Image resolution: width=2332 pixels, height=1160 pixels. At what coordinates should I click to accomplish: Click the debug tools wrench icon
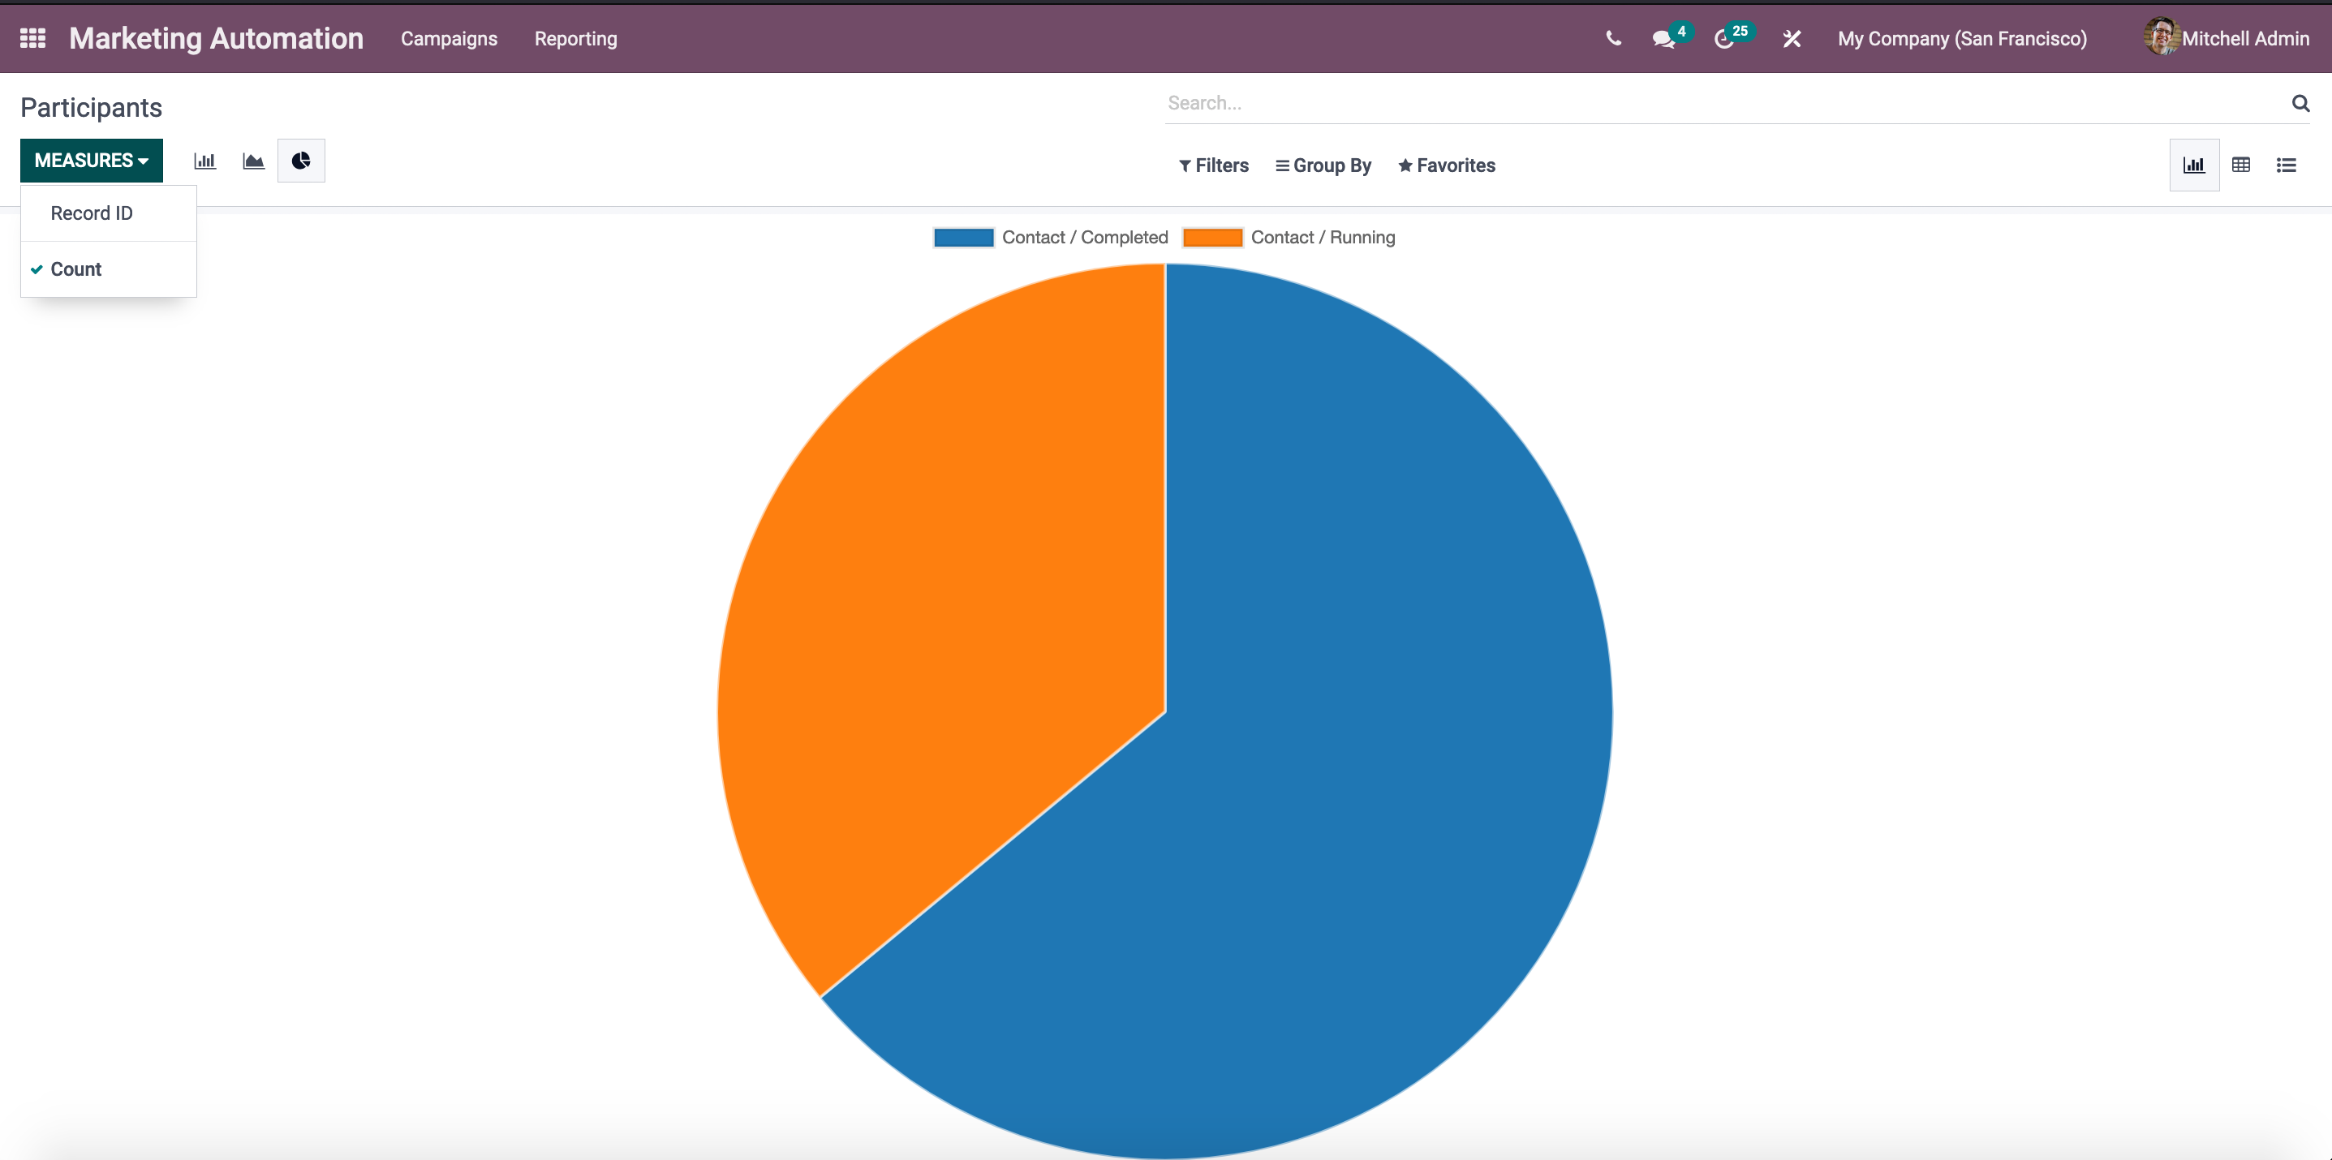coord(1792,39)
